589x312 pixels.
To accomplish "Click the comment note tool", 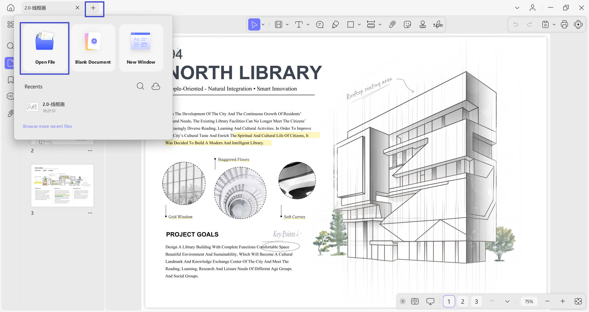I will pos(320,24).
